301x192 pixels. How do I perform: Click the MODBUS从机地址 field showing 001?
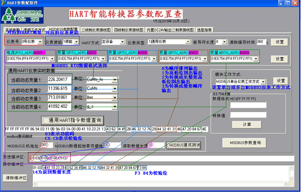pyautogui.click(x=46, y=145)
